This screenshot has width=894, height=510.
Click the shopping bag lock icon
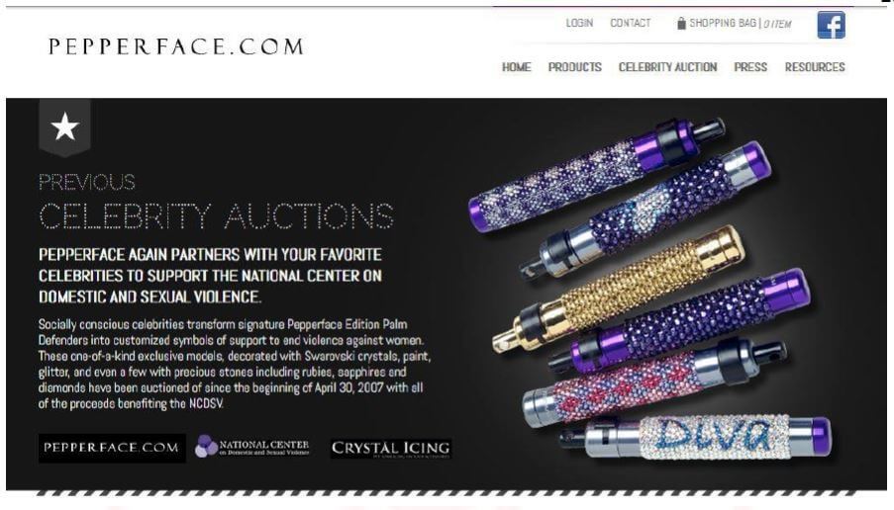tap(681, 24)
